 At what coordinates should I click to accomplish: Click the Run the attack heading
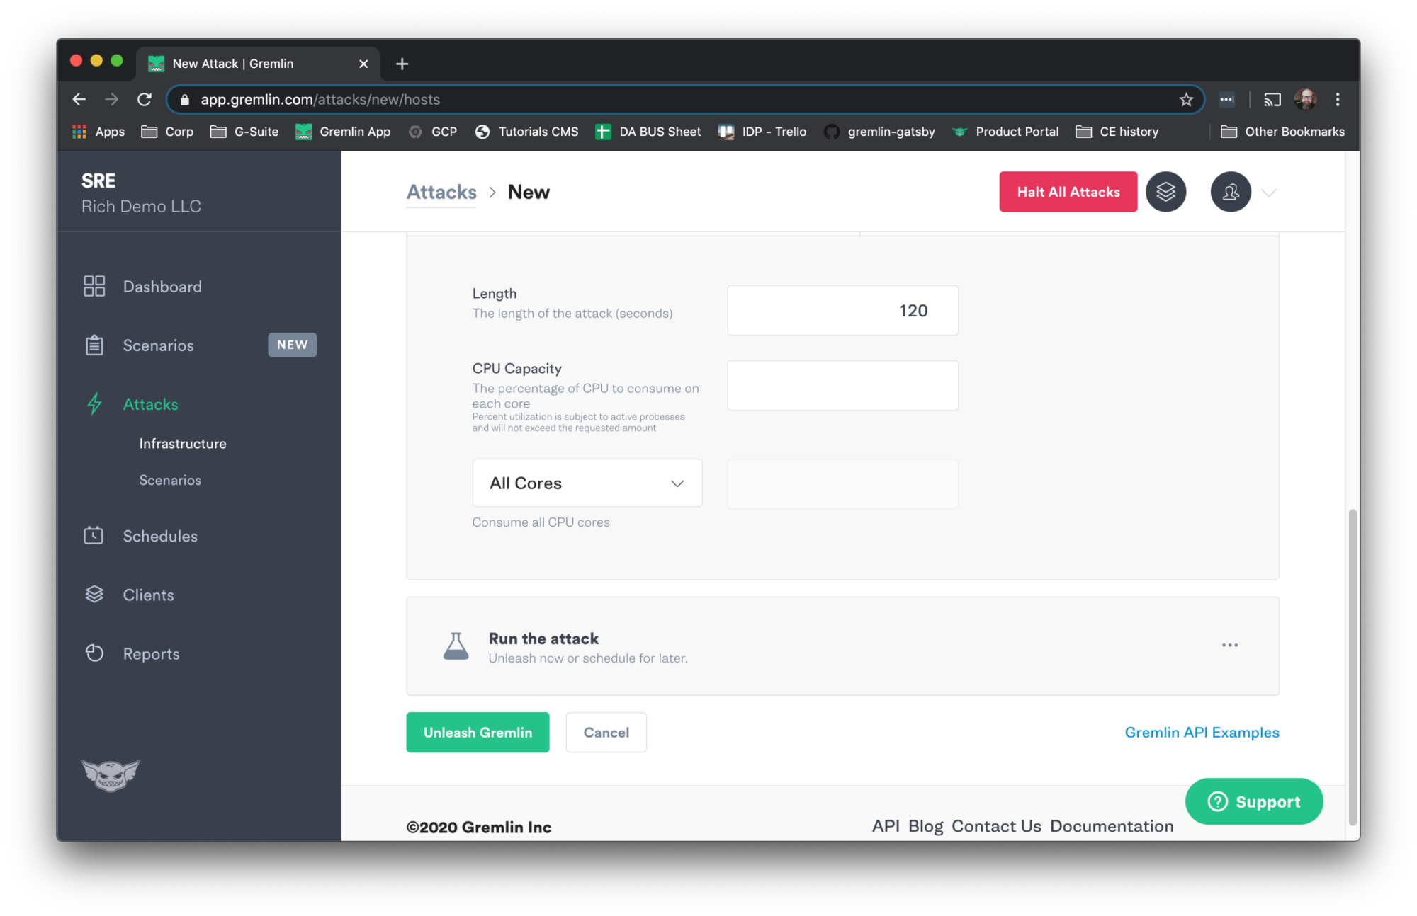click(x=543, y=638)
